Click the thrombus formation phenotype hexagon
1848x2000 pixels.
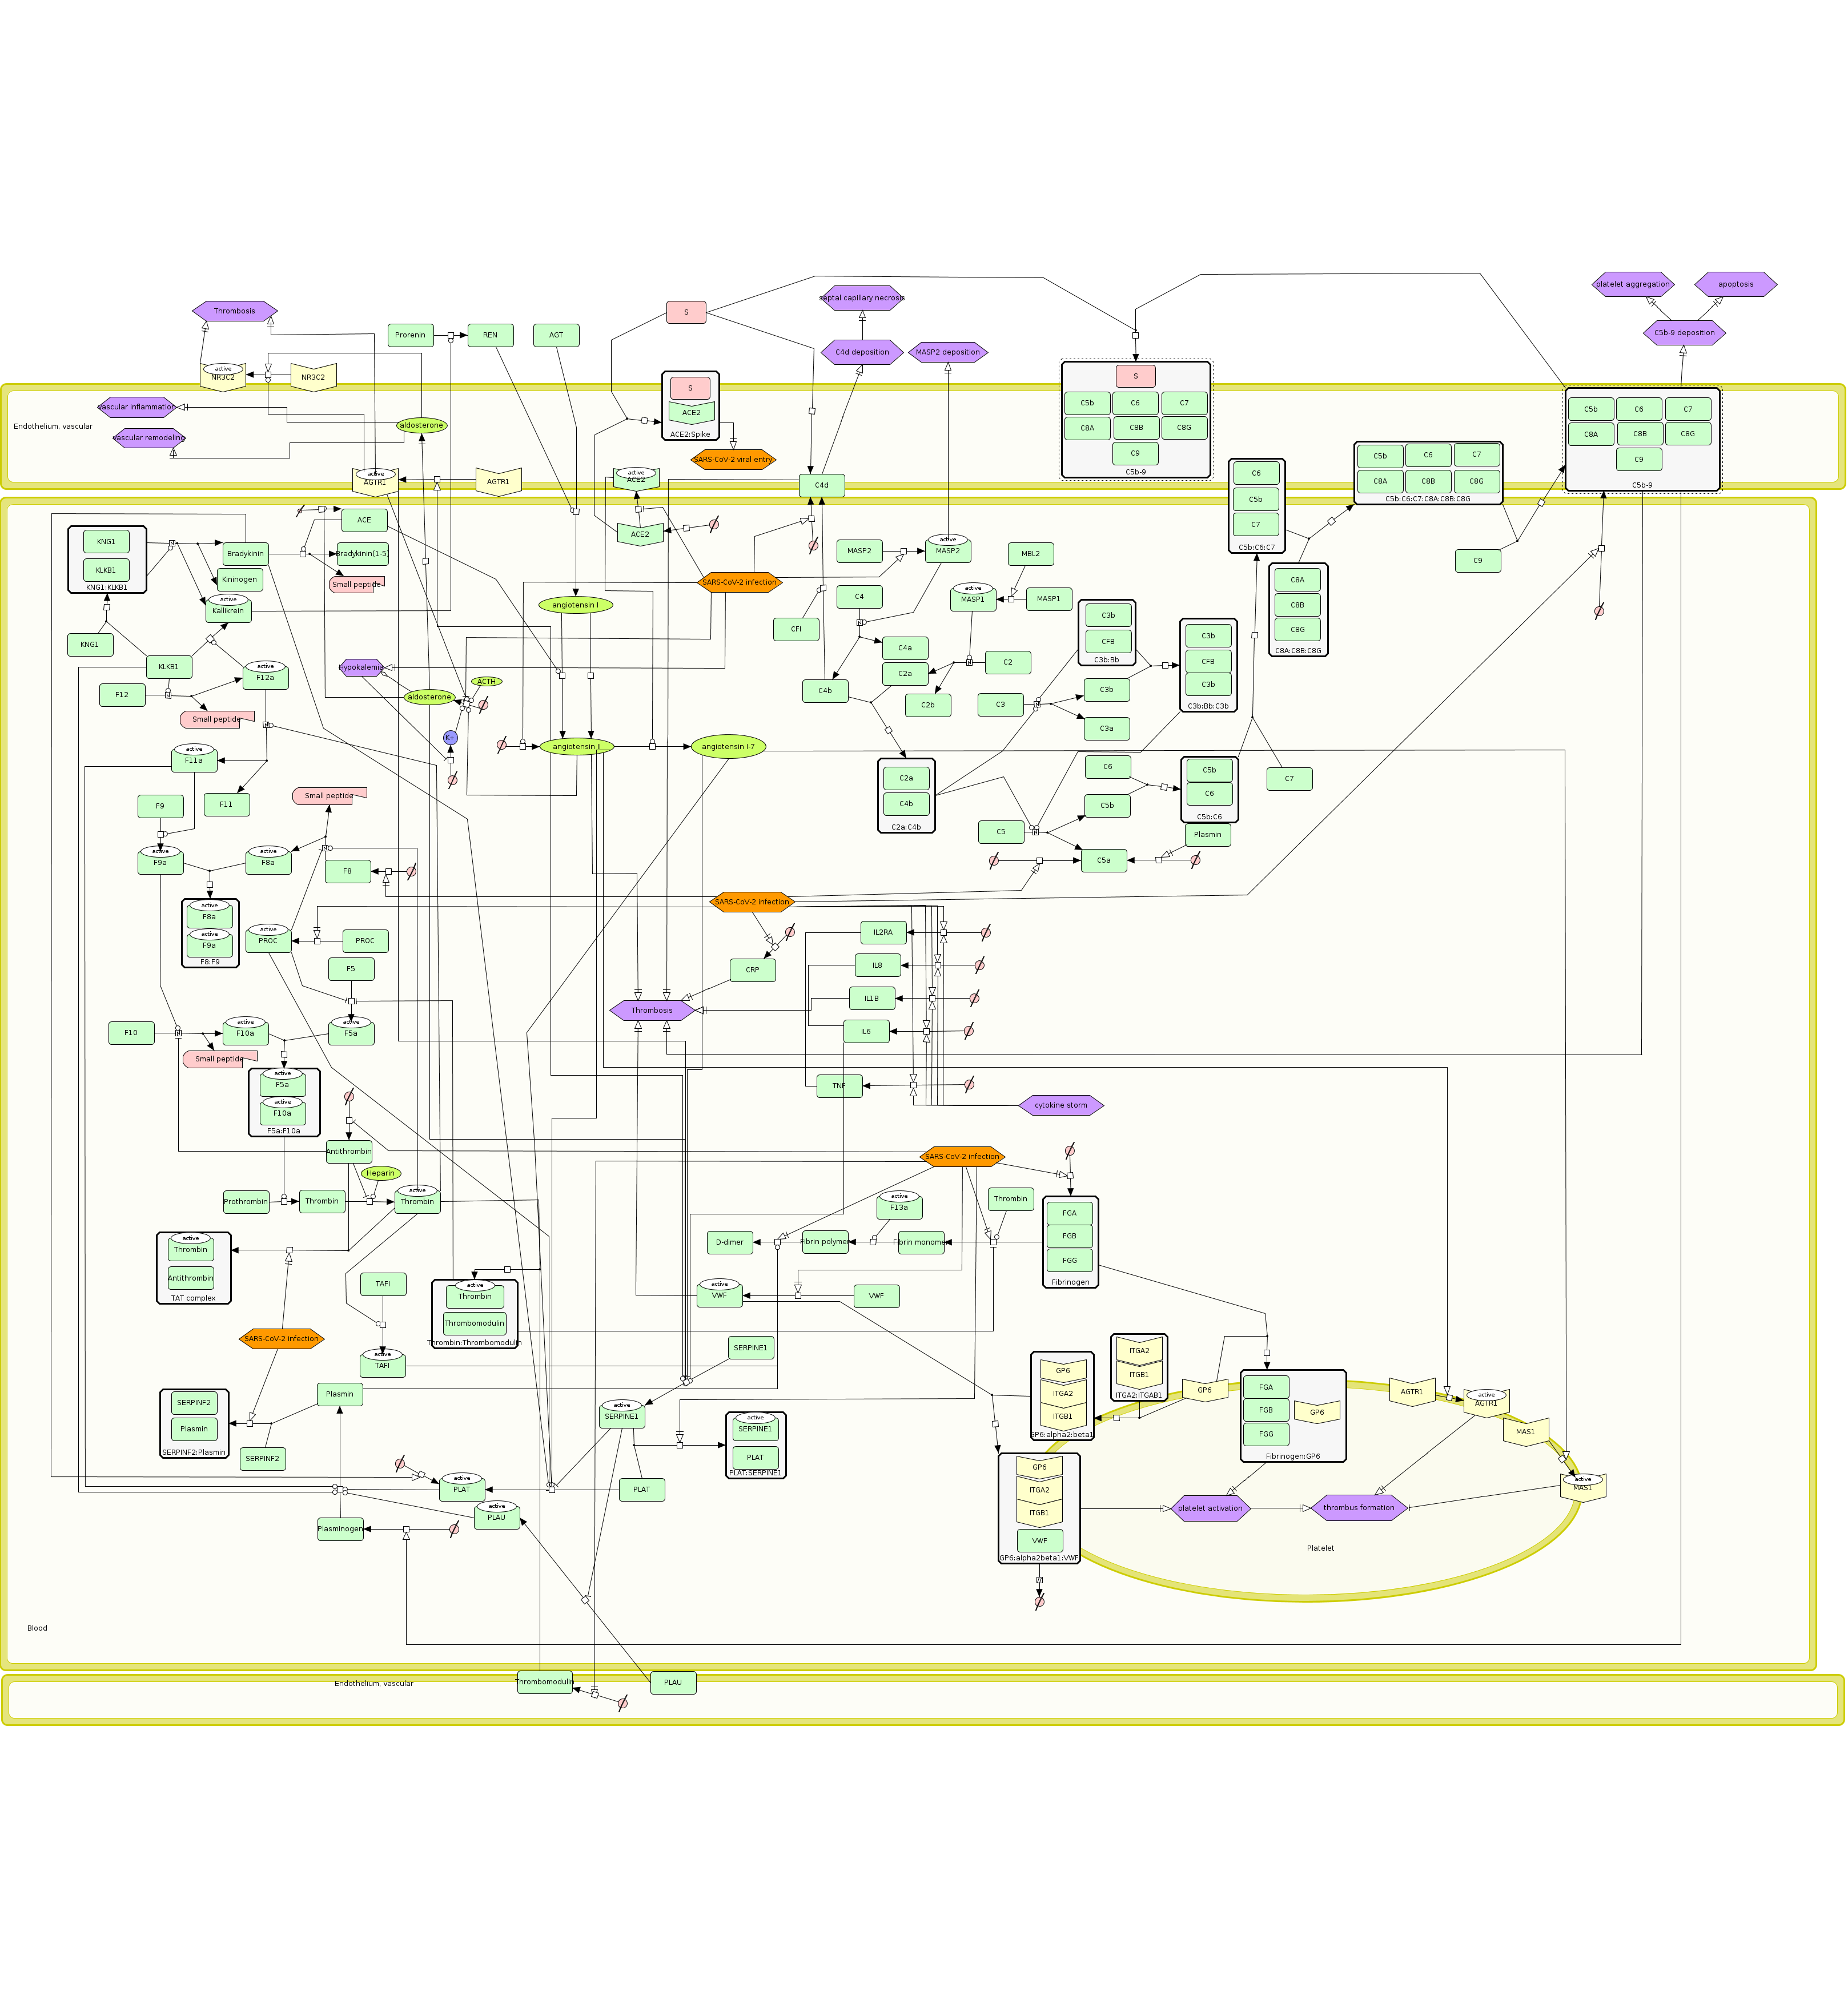point(1358,1507)
